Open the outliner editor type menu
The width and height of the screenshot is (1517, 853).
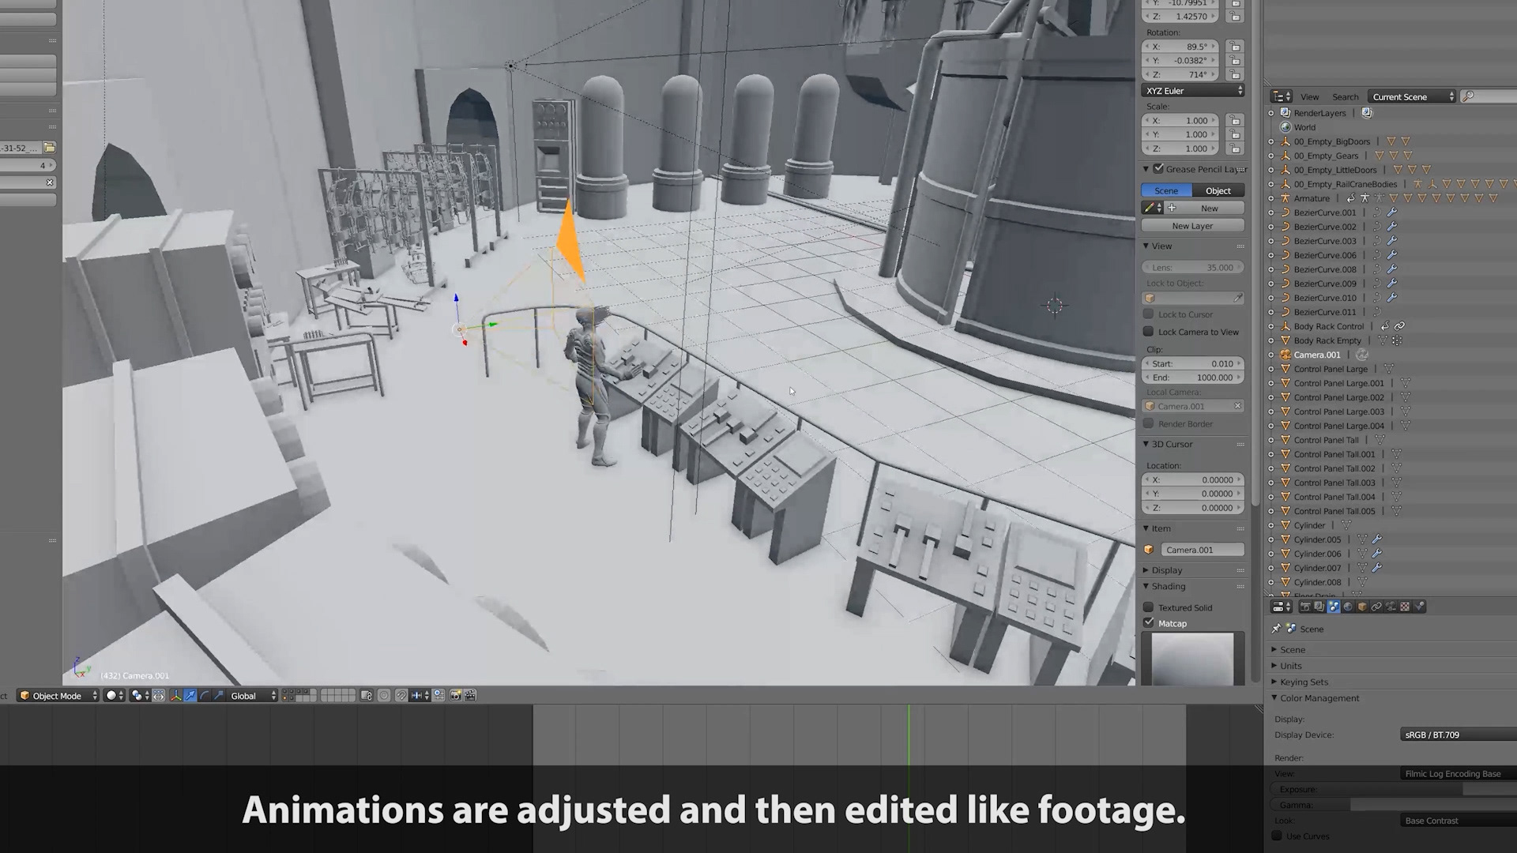point(1281,96)
